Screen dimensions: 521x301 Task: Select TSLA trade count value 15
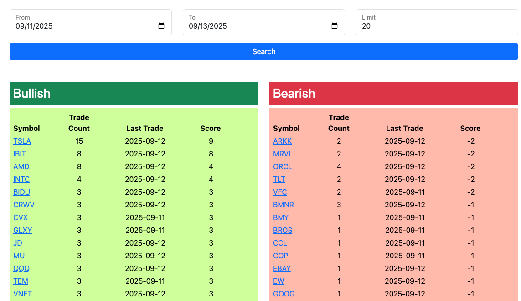pyautogui.click(x=79, y=141)
